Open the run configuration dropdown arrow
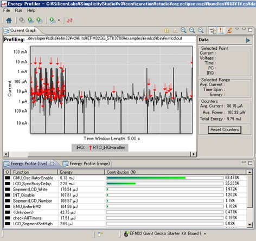 point(59,20)
